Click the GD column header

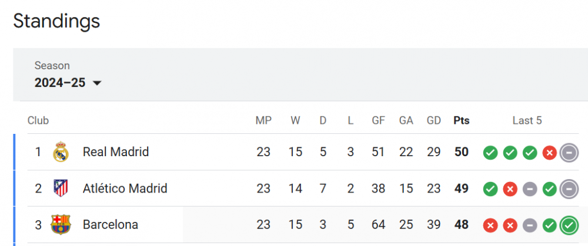coord(434,121)
